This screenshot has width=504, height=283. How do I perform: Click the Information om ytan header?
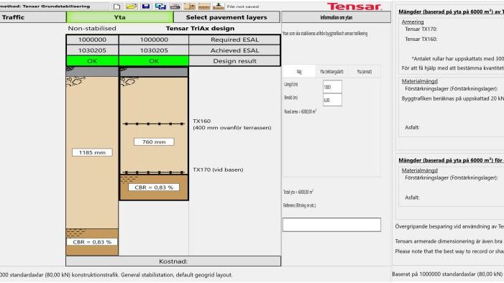point(336,17)
